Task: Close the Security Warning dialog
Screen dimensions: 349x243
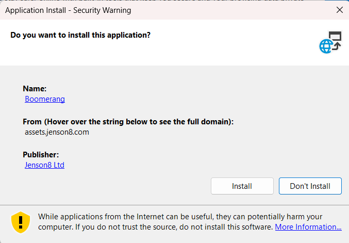Action: [340, 10]
